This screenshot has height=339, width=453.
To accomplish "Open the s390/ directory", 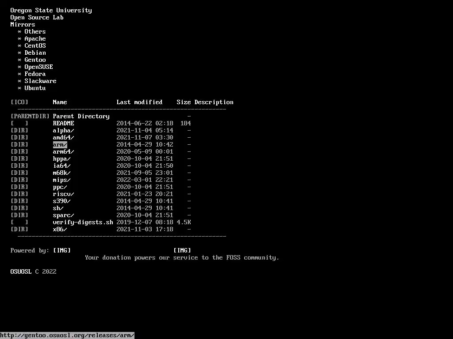I will (x=61, y=201).
